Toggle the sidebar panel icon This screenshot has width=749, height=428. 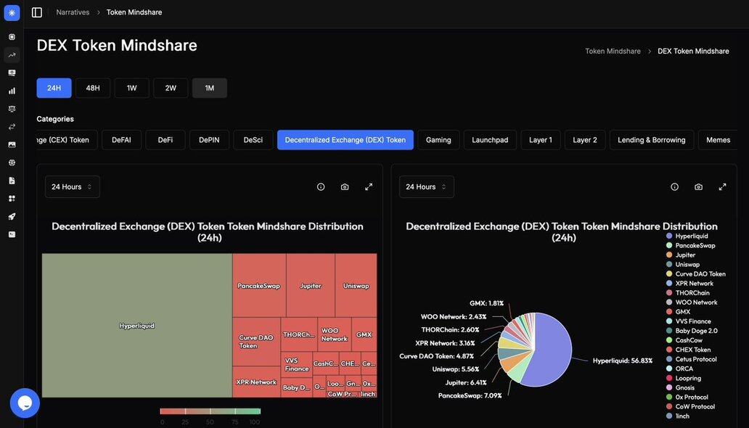[x=37, y=12]
